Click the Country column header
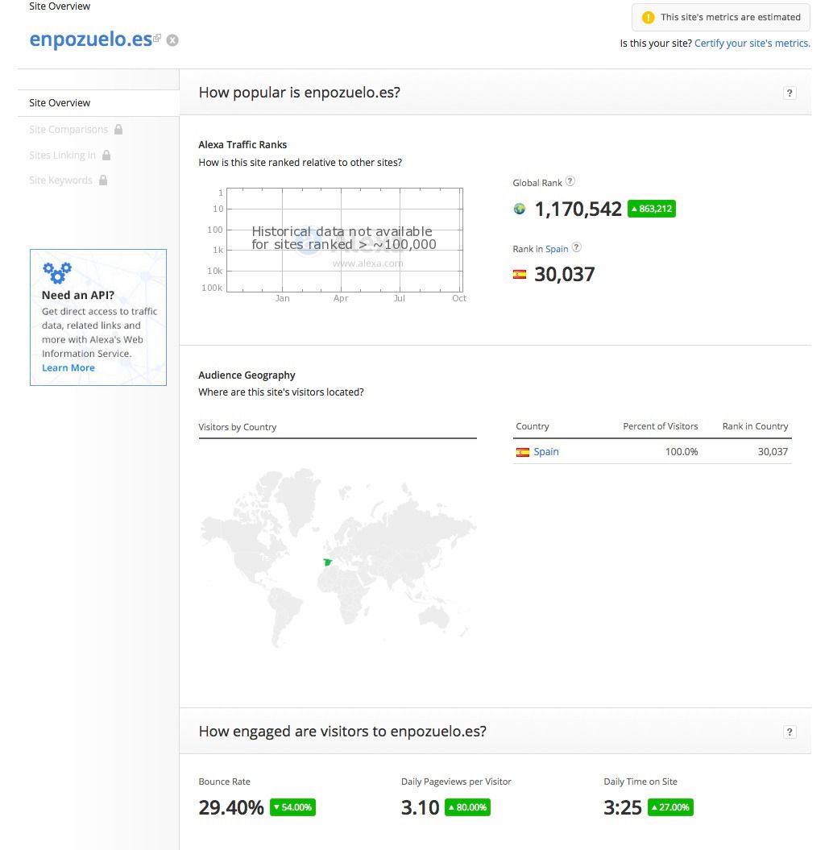Viewport: 829px width, 850px height. tap(533, 426)
